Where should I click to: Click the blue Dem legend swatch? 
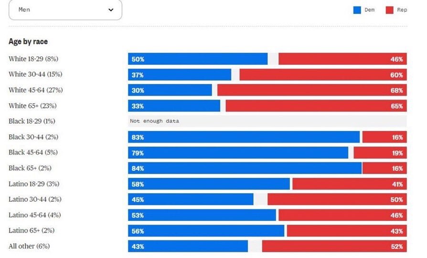tap(357, 10)
